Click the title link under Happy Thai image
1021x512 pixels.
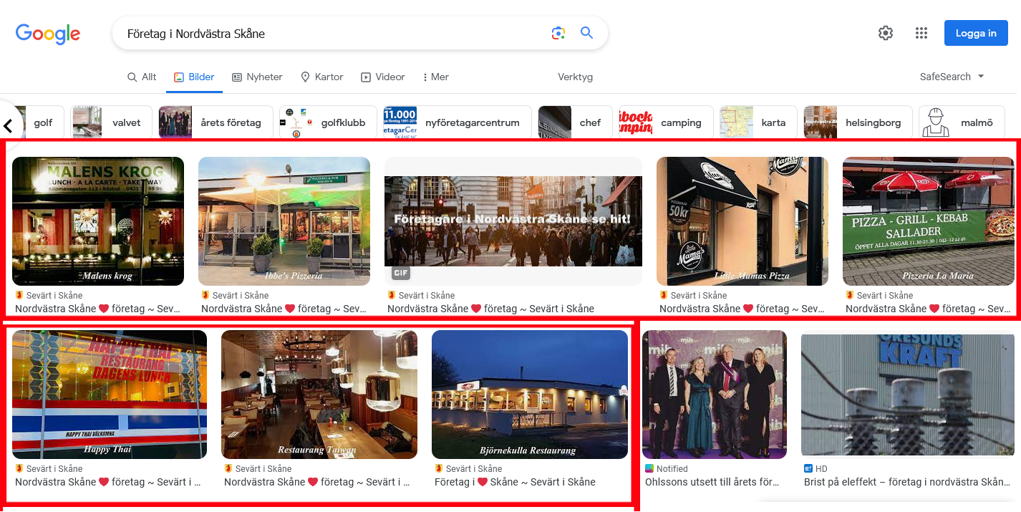[x=110, y=482]
